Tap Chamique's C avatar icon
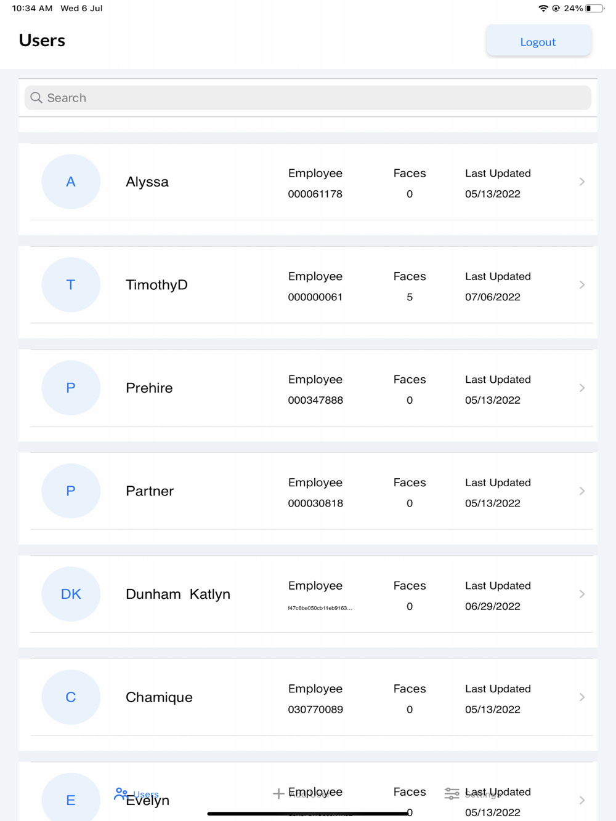 [71, 697]
